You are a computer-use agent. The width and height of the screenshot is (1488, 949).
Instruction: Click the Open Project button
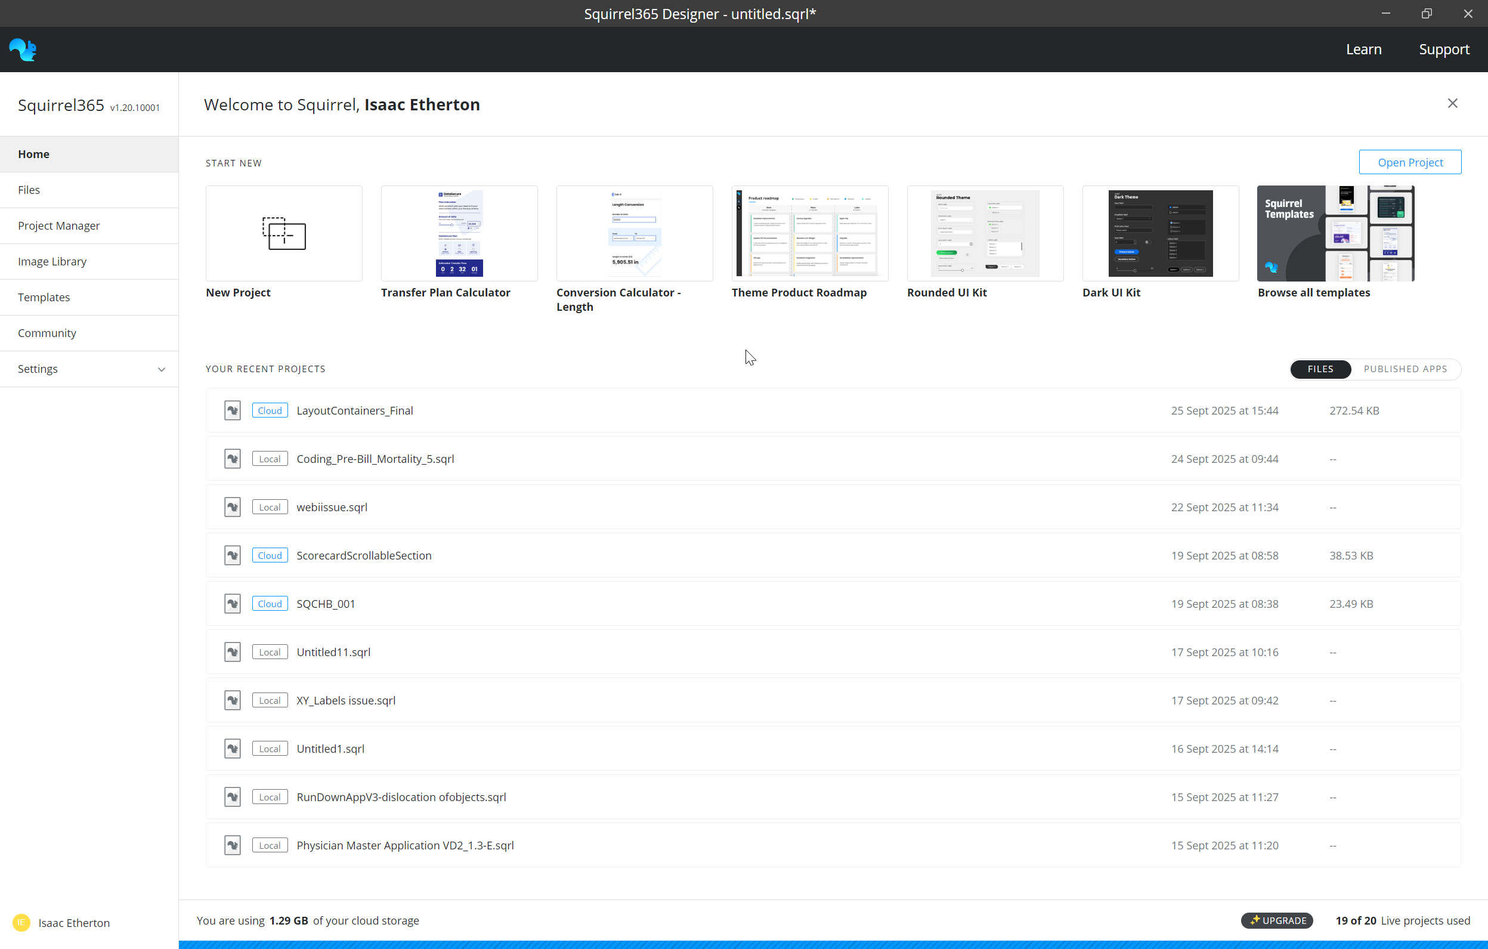pyautogui.click(x=1409, y=162)
